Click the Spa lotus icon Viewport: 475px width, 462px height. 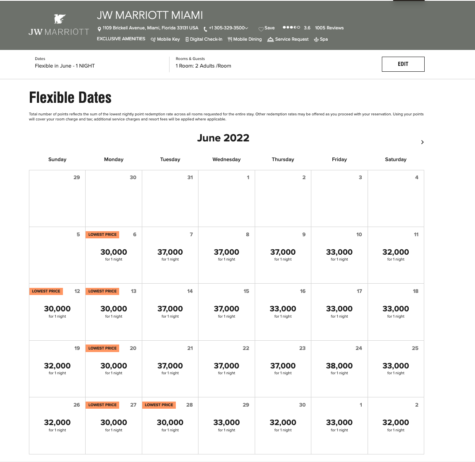click(316, 39)
